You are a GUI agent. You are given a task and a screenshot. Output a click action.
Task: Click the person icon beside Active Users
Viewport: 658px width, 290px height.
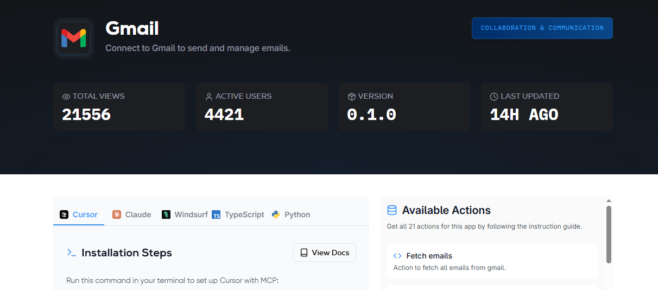tap(209, 97)
